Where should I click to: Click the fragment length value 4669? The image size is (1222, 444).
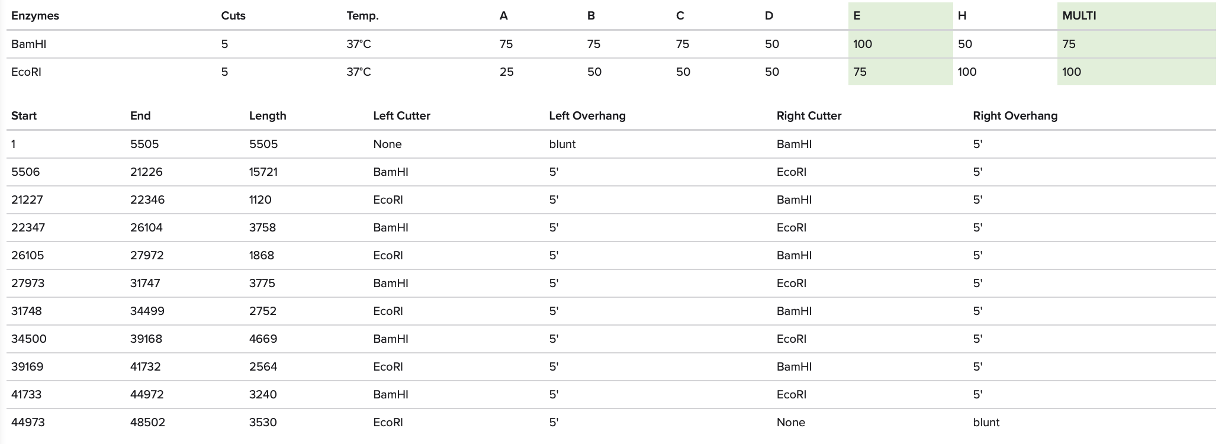coord(263,339)
